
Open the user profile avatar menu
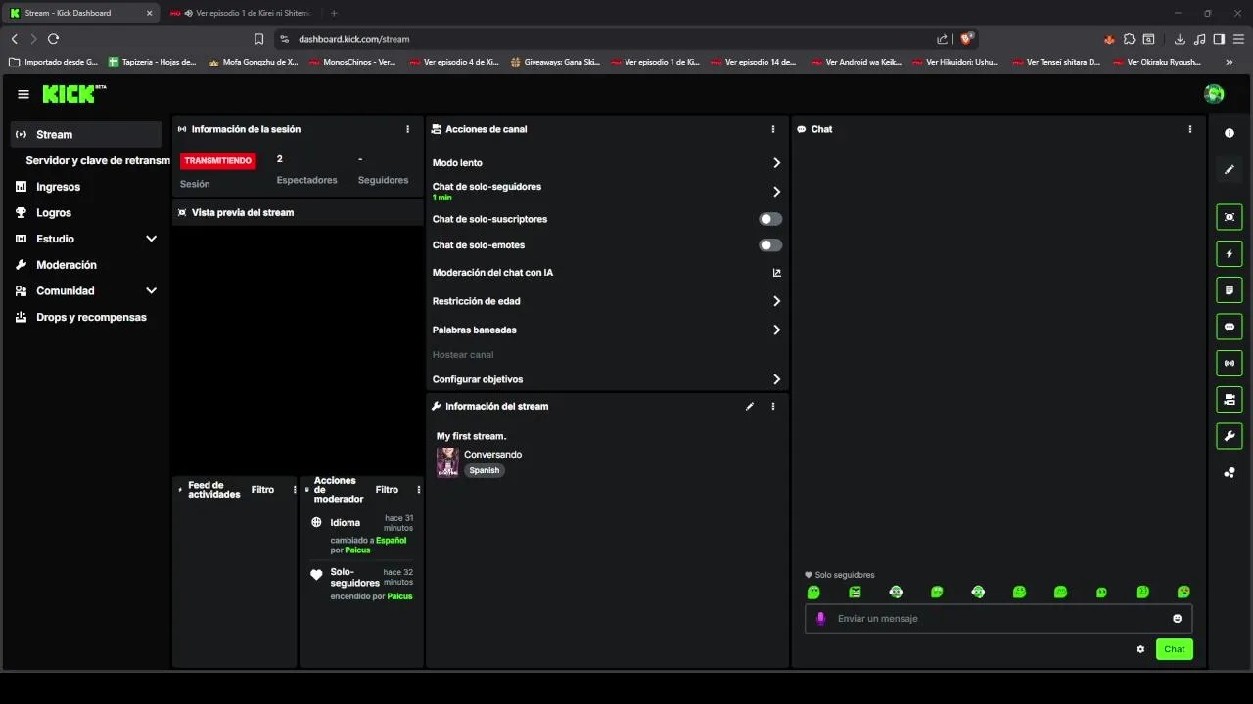click(1214, 94)
